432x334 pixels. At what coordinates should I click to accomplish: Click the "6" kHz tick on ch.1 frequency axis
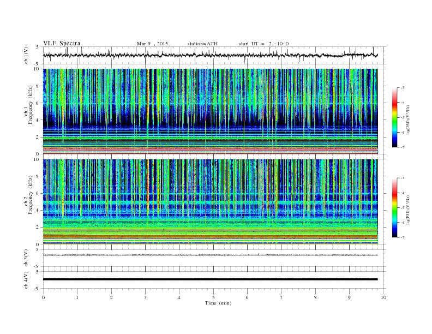pyautogui.click(x=38, y=103)
